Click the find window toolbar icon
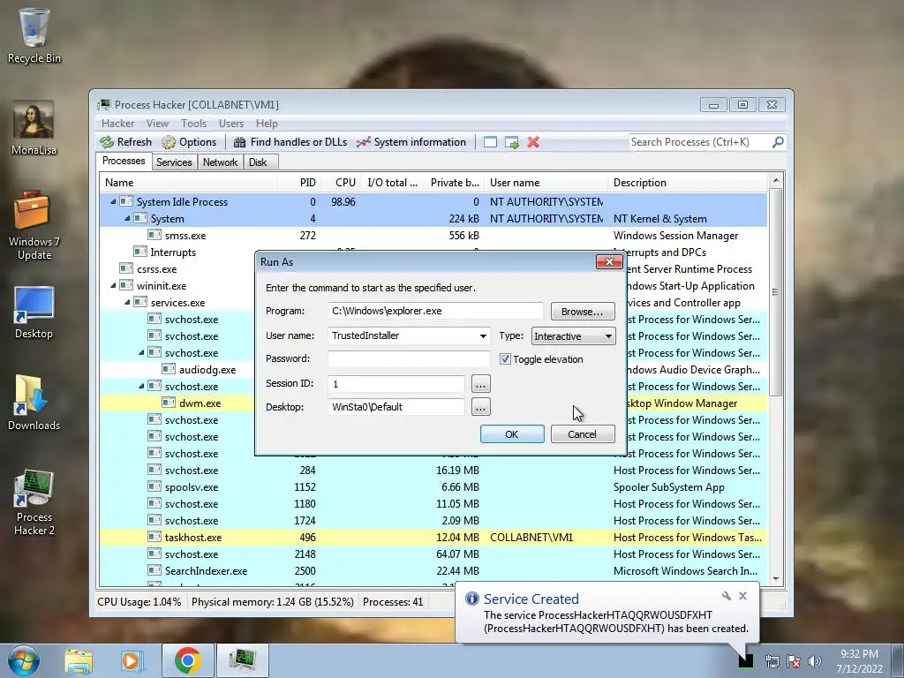Viewport: 904px width, 678px height. 490,142
